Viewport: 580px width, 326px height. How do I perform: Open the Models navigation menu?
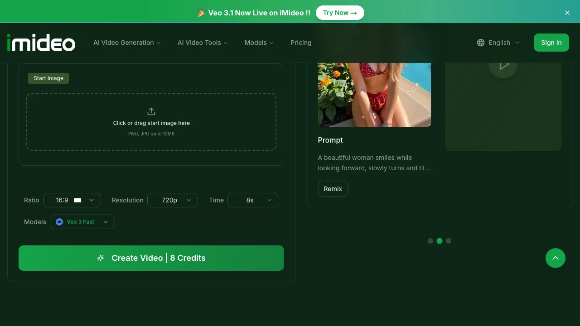click(259, 43)
